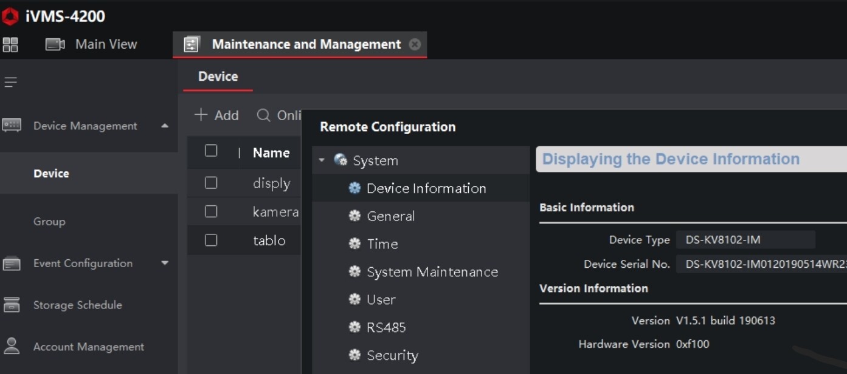
Task: Click the Device Management recorder icon
Action: (12, 126)
